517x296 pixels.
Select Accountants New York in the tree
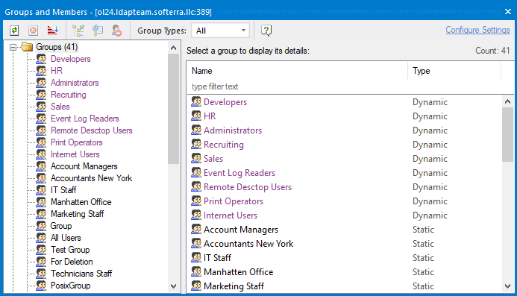91,178
